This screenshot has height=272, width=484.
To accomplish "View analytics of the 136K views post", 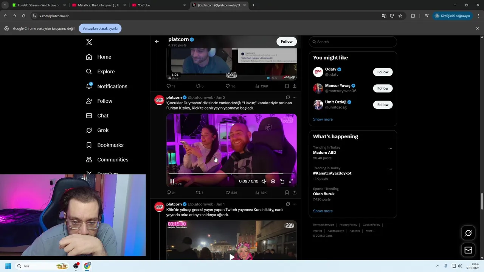I will pyautogui.click(x=262, y=86).
